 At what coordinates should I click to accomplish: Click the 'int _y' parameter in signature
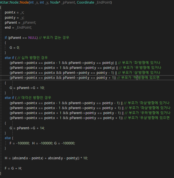(44, 2)
